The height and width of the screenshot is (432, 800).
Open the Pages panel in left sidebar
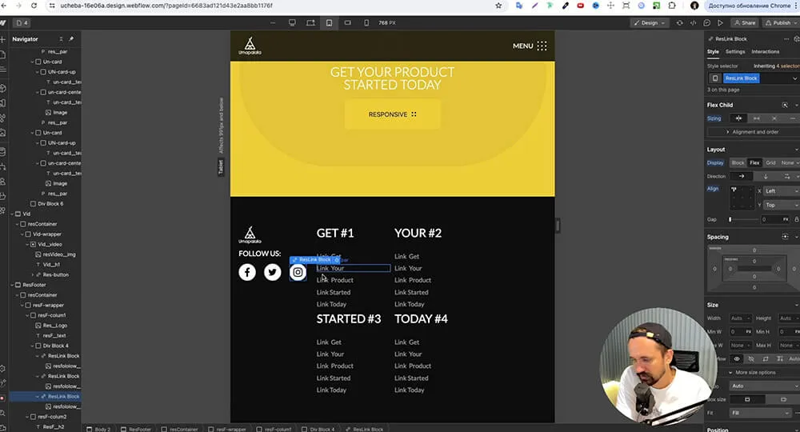tap(2, 54)
